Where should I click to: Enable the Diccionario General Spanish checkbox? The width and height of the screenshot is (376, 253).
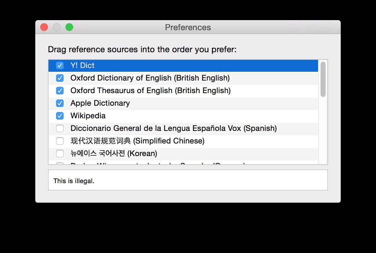pyautogui.click(x=60, y=128)
